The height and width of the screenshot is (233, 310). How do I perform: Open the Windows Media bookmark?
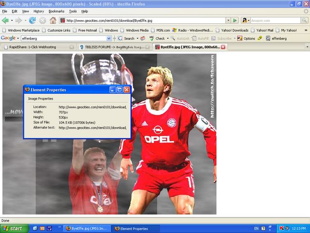tap(135, 30)
